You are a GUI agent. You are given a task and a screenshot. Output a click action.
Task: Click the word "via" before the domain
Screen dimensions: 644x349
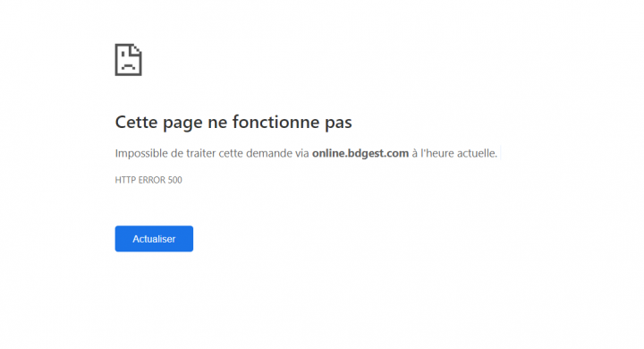click(x=302, y=153)
